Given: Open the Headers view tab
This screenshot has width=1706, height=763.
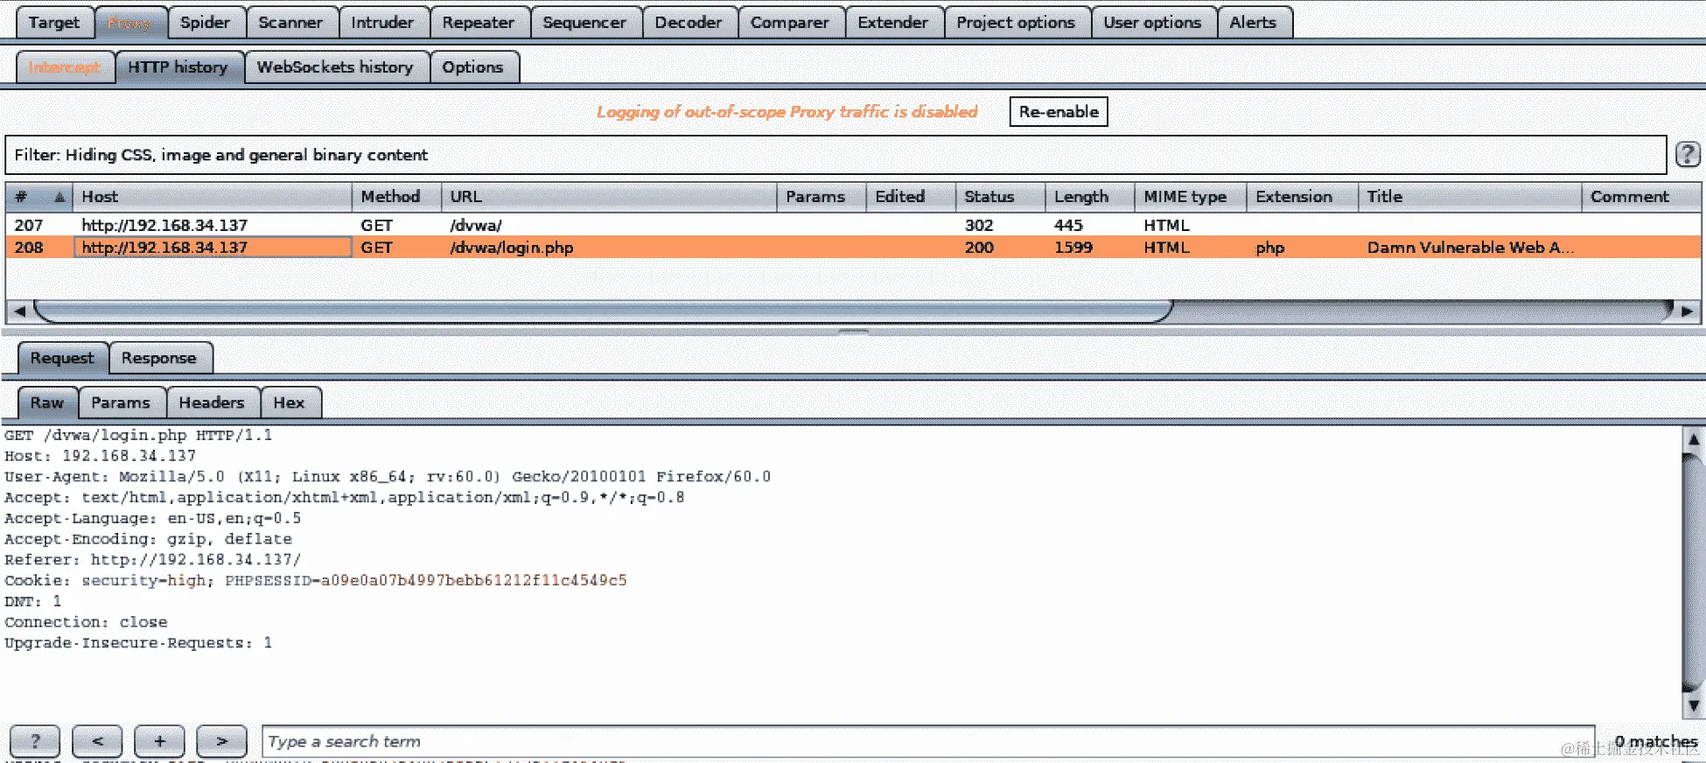Looking at the screenshot, I should click(212, 402).
